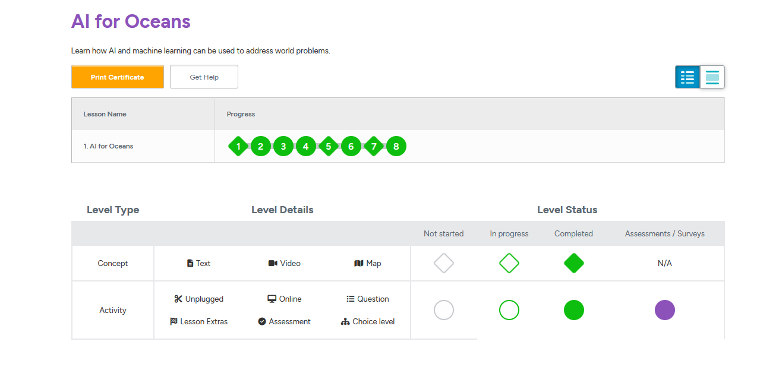Click the Unplugged scissors icon
Screen dimensions: 779x370
178,299
